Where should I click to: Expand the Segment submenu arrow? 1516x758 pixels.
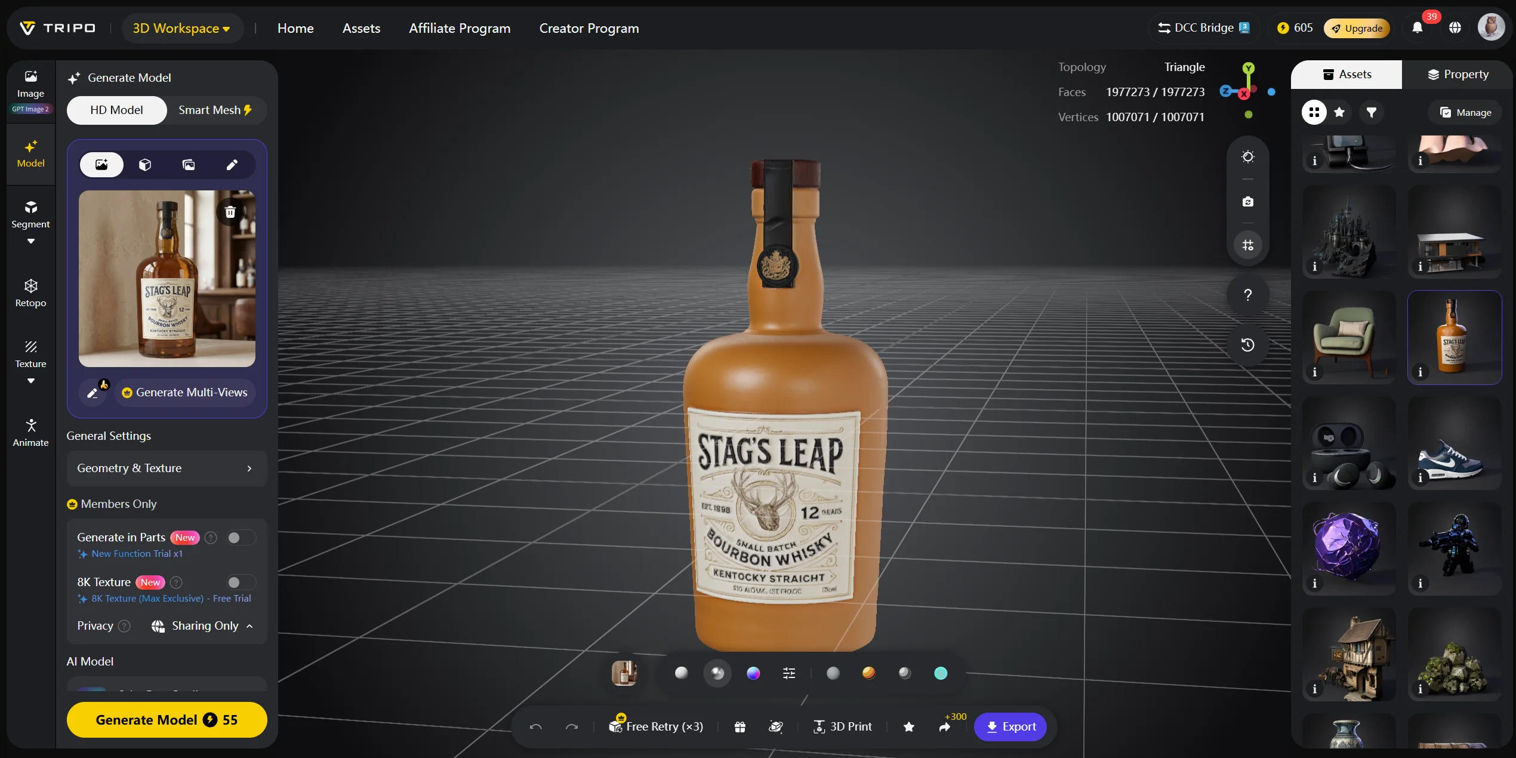point(30,241)
